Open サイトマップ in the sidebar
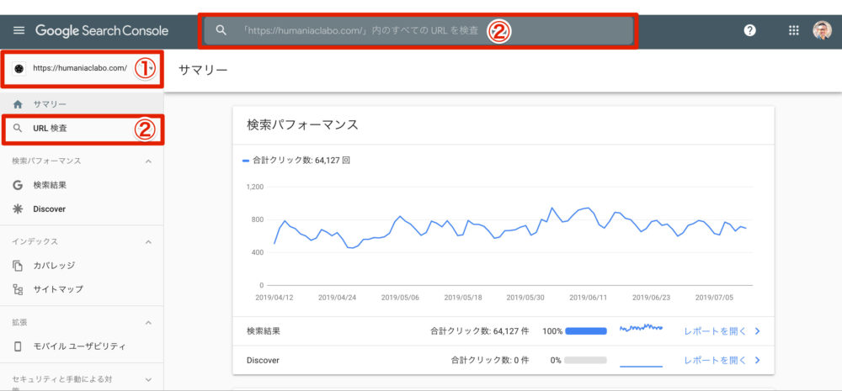Viewport: 842px width, 391px height. [82, 289]
